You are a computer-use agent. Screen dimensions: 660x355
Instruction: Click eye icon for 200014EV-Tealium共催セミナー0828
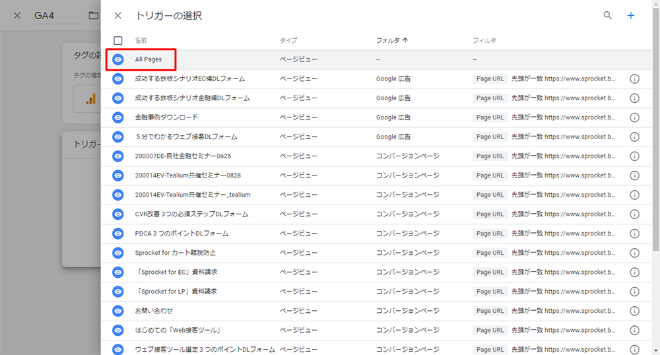pos(118,176)
